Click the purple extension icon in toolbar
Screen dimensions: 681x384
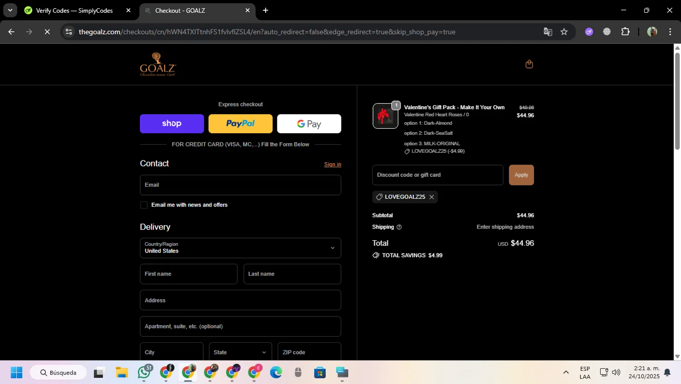tap(589, 32)
